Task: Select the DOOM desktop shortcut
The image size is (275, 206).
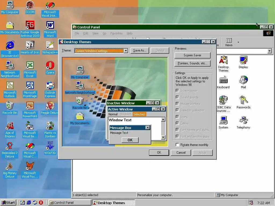Action: click(30, 7)
